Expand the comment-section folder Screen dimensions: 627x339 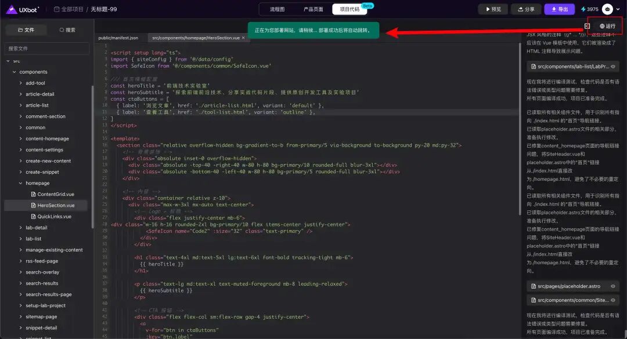click(21, 116)
